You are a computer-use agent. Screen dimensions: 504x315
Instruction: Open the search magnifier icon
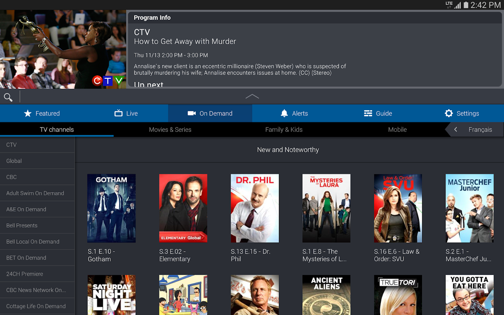(x=8, y=97)
